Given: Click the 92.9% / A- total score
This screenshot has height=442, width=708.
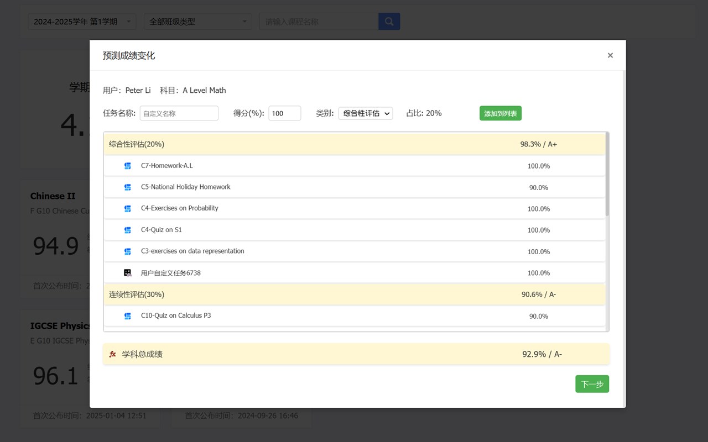Looking at the screenshot, I should pos(542,354).
